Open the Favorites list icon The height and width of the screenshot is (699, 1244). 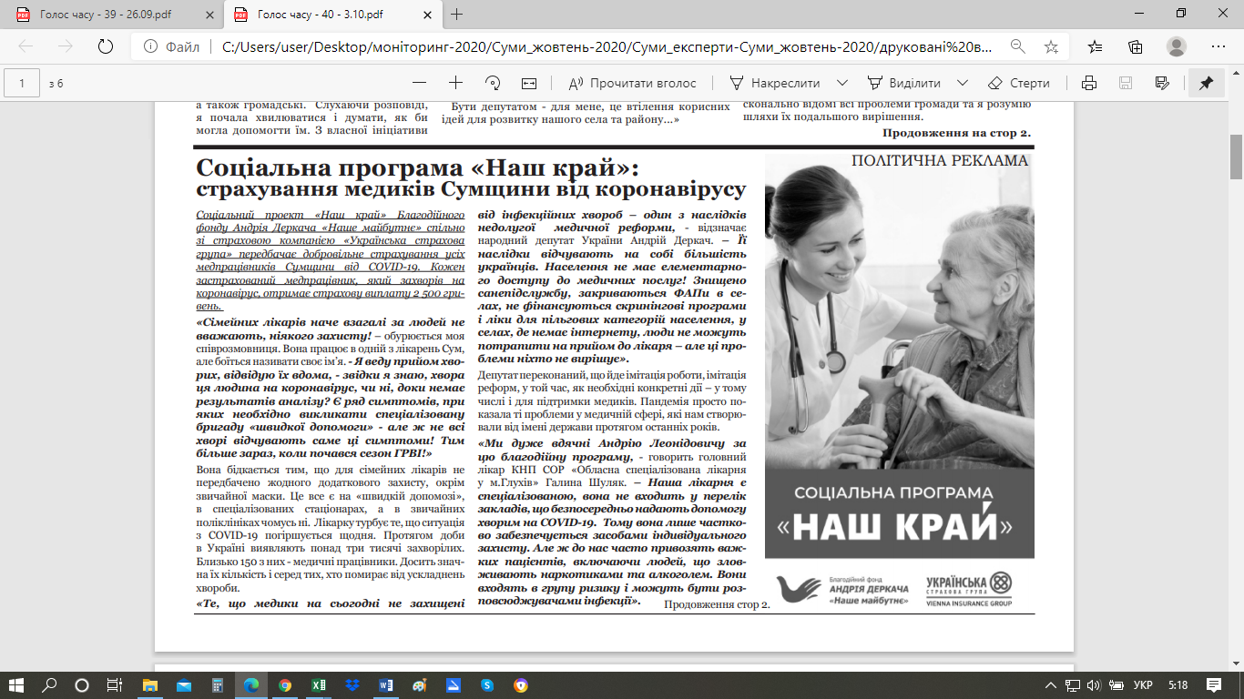1095,46
